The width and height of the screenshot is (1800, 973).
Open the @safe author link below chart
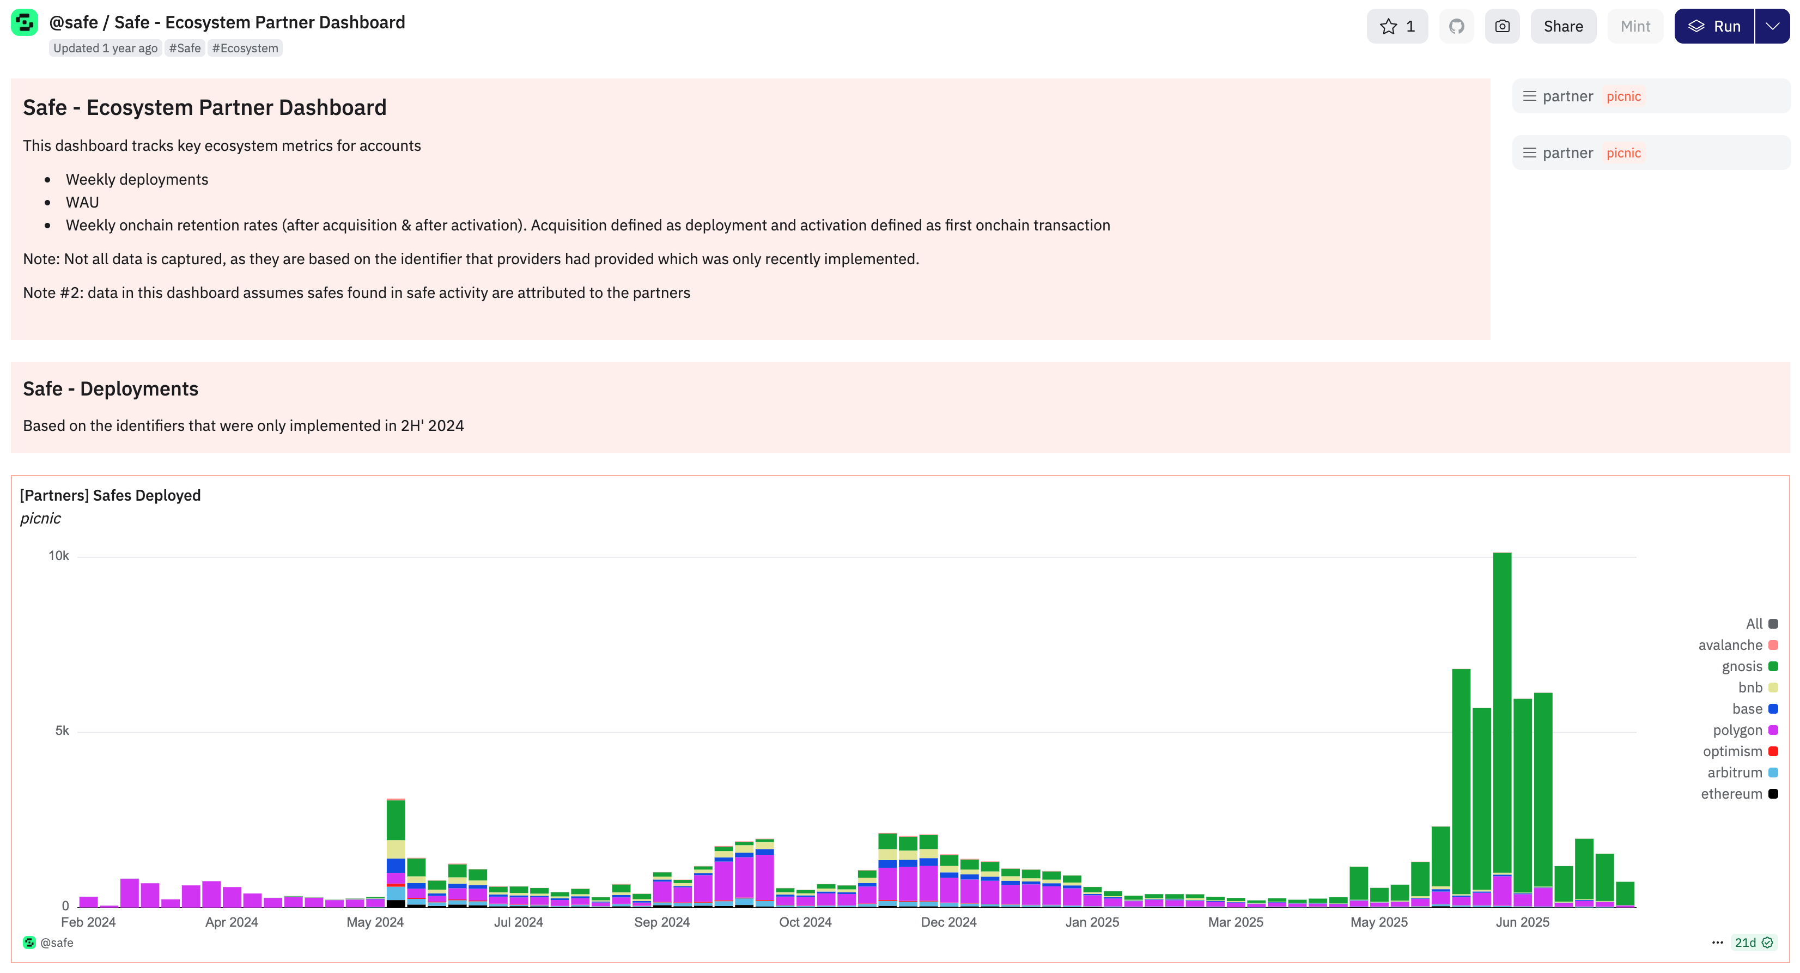[57, 943]
